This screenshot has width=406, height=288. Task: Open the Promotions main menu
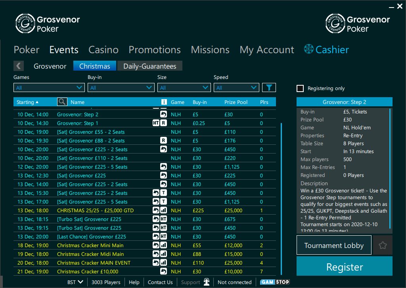click(155, 50)
